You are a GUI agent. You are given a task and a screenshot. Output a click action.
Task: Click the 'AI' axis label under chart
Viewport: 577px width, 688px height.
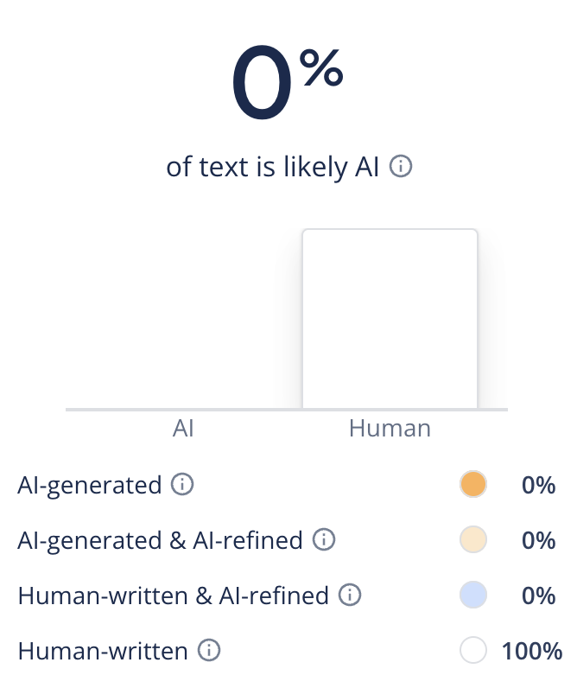click(x=183, y=428)
